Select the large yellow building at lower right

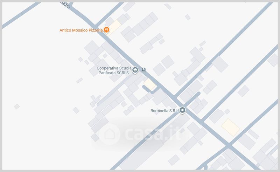pos(231,127)
